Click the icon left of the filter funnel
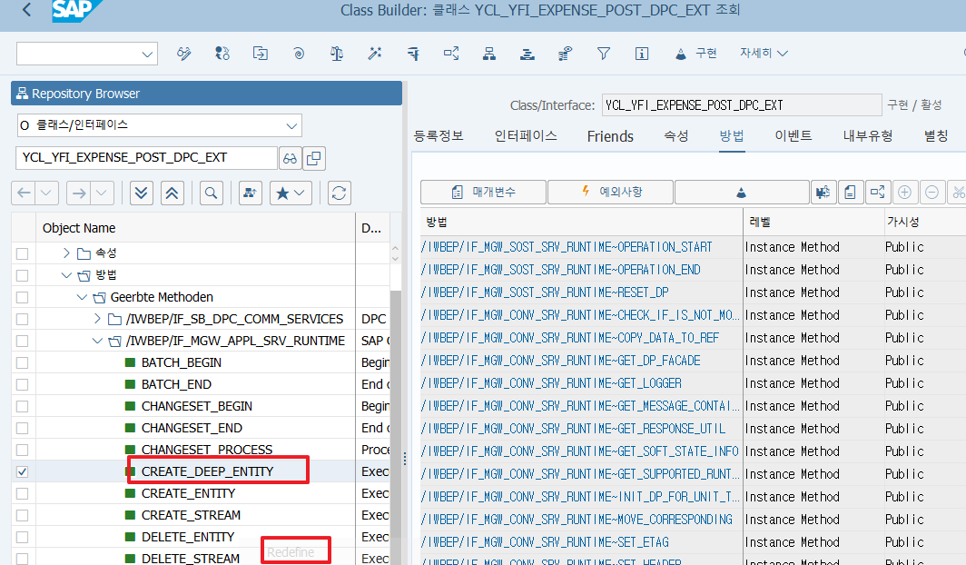Viewport: 966px width, 565px height. (x=566, y=54)
